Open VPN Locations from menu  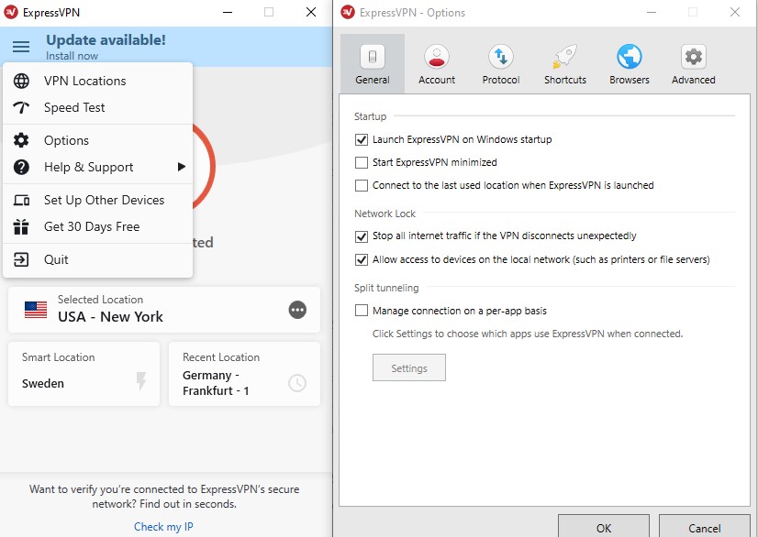click(x=97, y=81)
